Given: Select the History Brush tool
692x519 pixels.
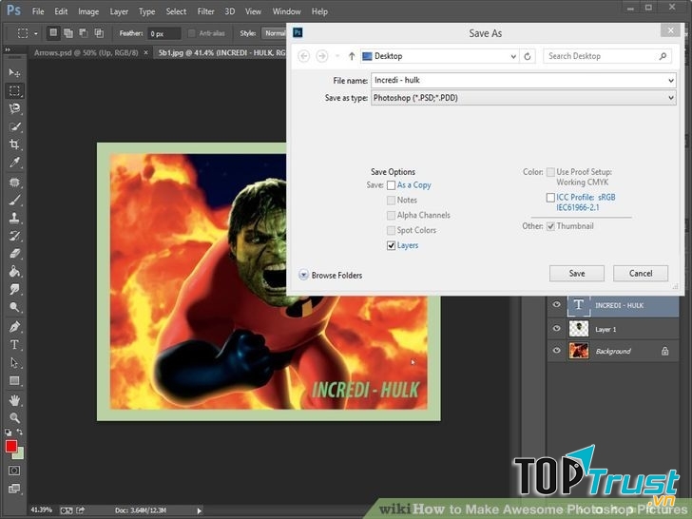Looking at the screenshot, I should tap(14, 236).
